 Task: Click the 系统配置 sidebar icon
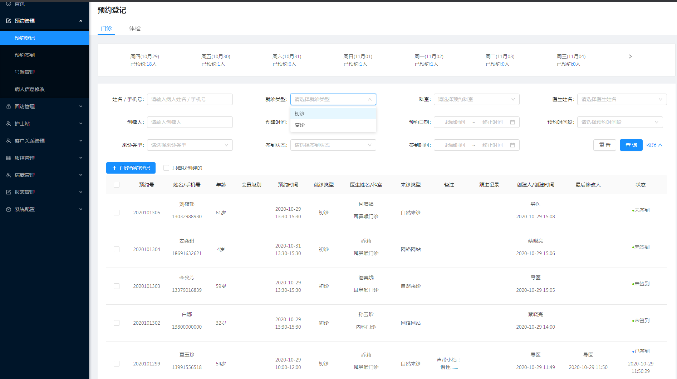9,209
